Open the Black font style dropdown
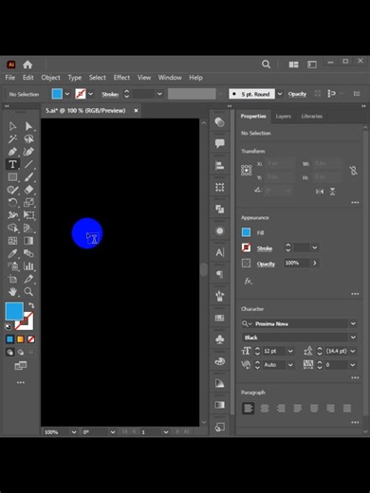 (353, 338)
